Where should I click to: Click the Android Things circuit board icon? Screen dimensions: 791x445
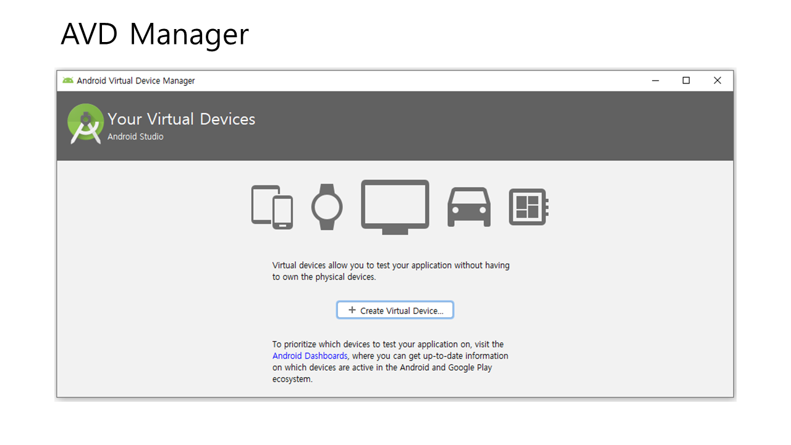(528, 207)
